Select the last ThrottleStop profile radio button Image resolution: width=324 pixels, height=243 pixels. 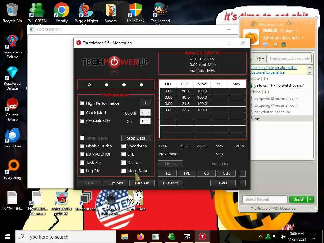click(x=141, y=85)
